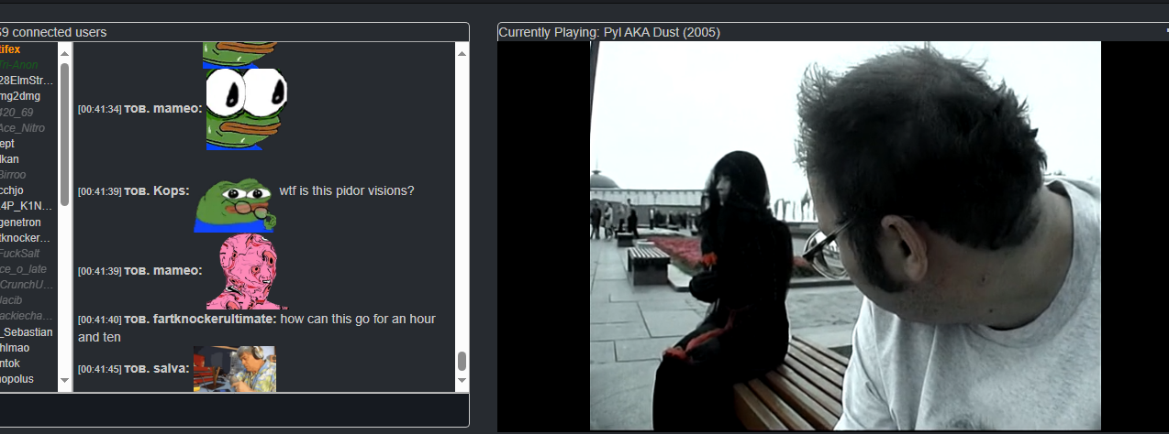The width and height of the screenshot is (1169, 434).
Task: Click the up arrow on chat scrollbar
Action: point(462,52)
